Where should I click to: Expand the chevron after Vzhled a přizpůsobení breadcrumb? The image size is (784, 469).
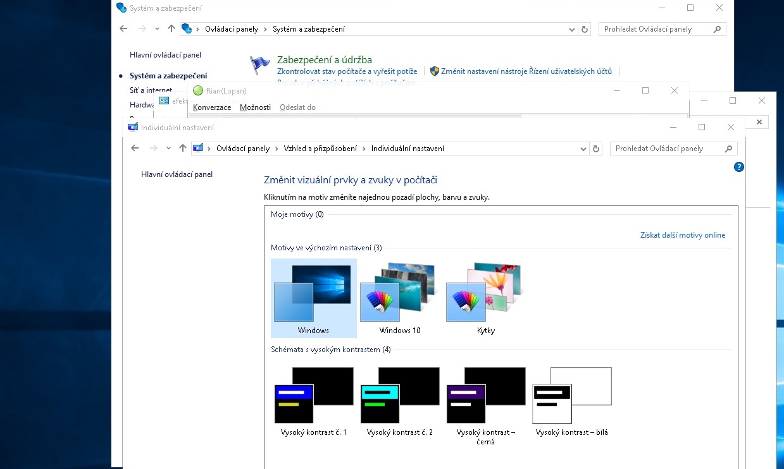[x=364, y=149]
